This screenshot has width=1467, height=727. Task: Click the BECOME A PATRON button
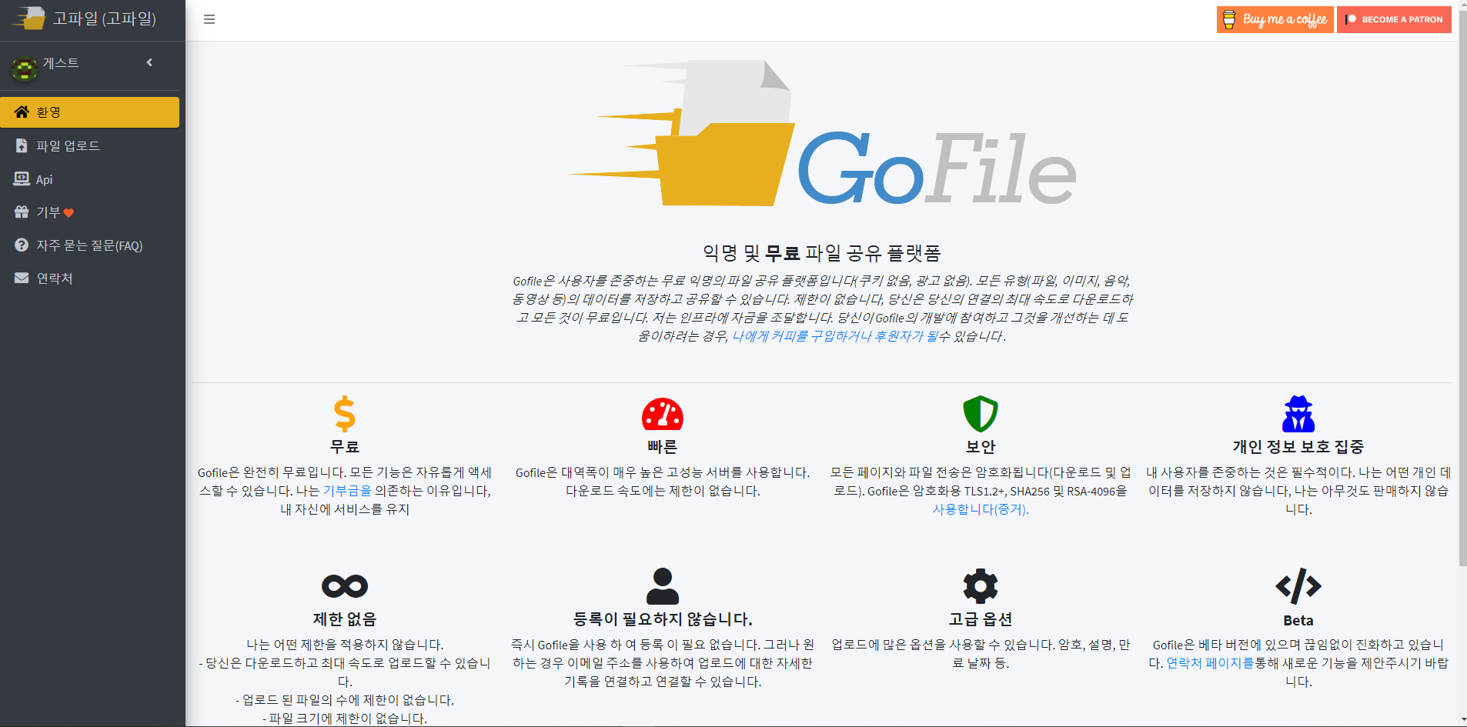tap(1394, 19)
